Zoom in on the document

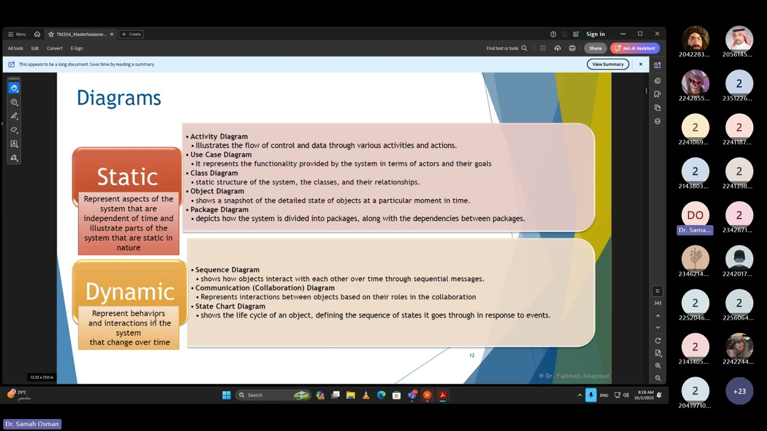click(657, 366)
